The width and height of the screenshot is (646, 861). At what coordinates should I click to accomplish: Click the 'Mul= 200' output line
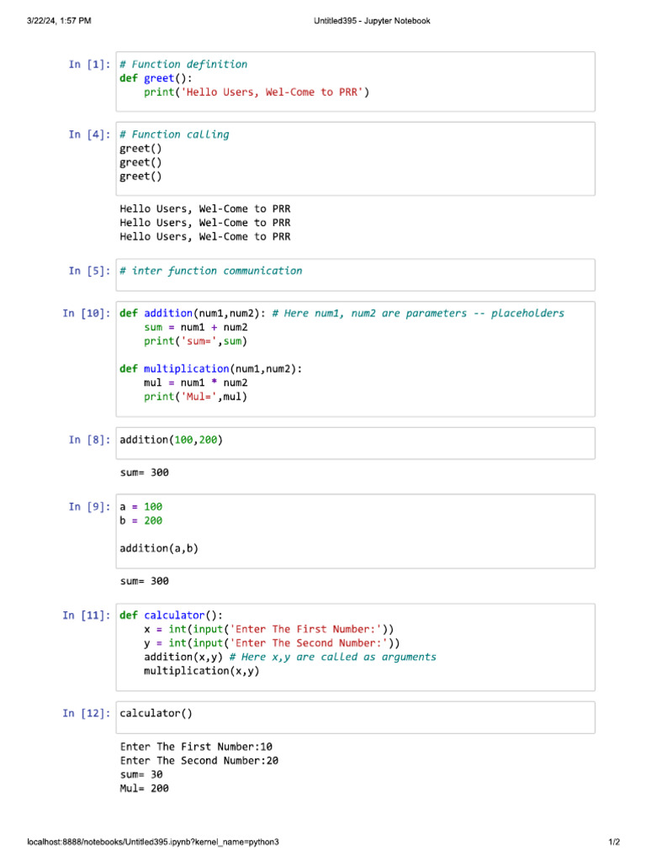(x=145, y=789)
